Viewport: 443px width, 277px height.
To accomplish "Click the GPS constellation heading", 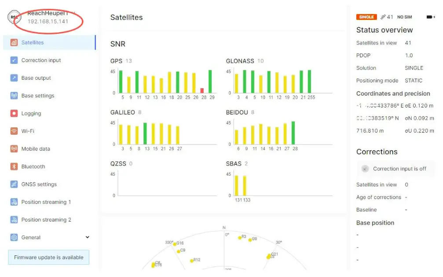I will click(x=116, y=61).
